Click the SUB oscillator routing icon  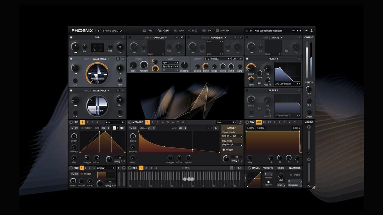(123, 38)
